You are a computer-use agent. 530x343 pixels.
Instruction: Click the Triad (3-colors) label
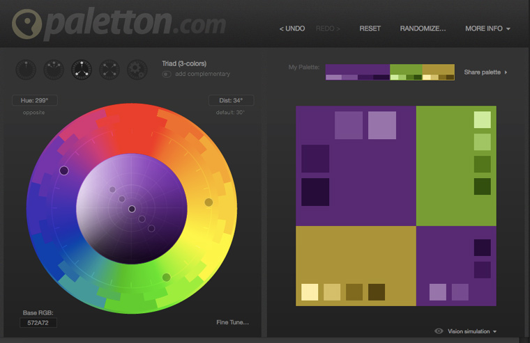tap(184, 63)
